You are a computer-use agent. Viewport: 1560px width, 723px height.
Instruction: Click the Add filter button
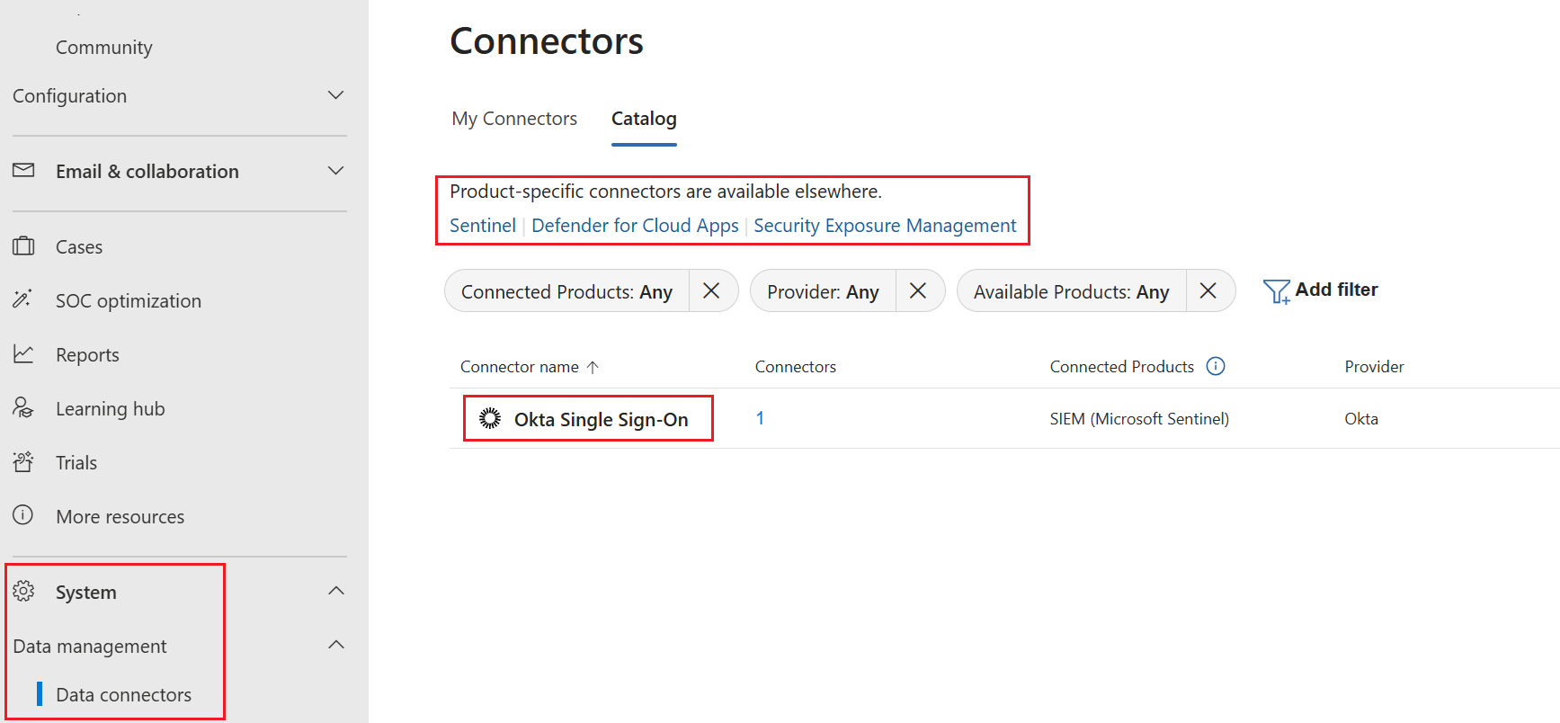[x=1321, y=290]
